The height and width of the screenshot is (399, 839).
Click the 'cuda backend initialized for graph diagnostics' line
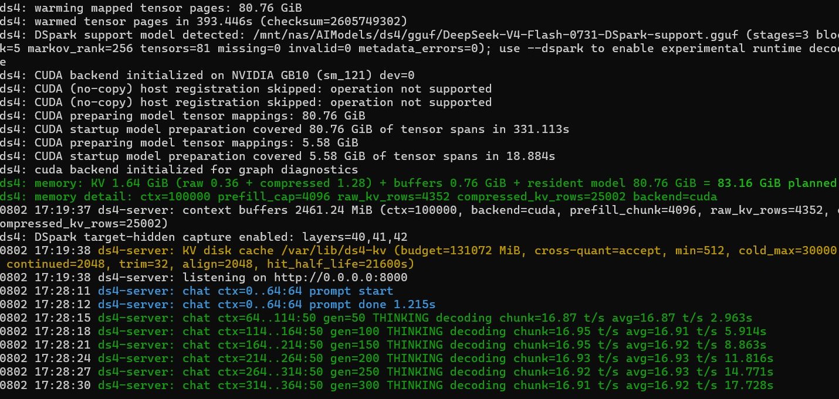(x=179, y=169)
